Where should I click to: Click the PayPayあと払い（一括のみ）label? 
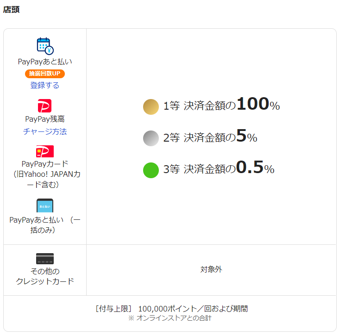[45, 225]
